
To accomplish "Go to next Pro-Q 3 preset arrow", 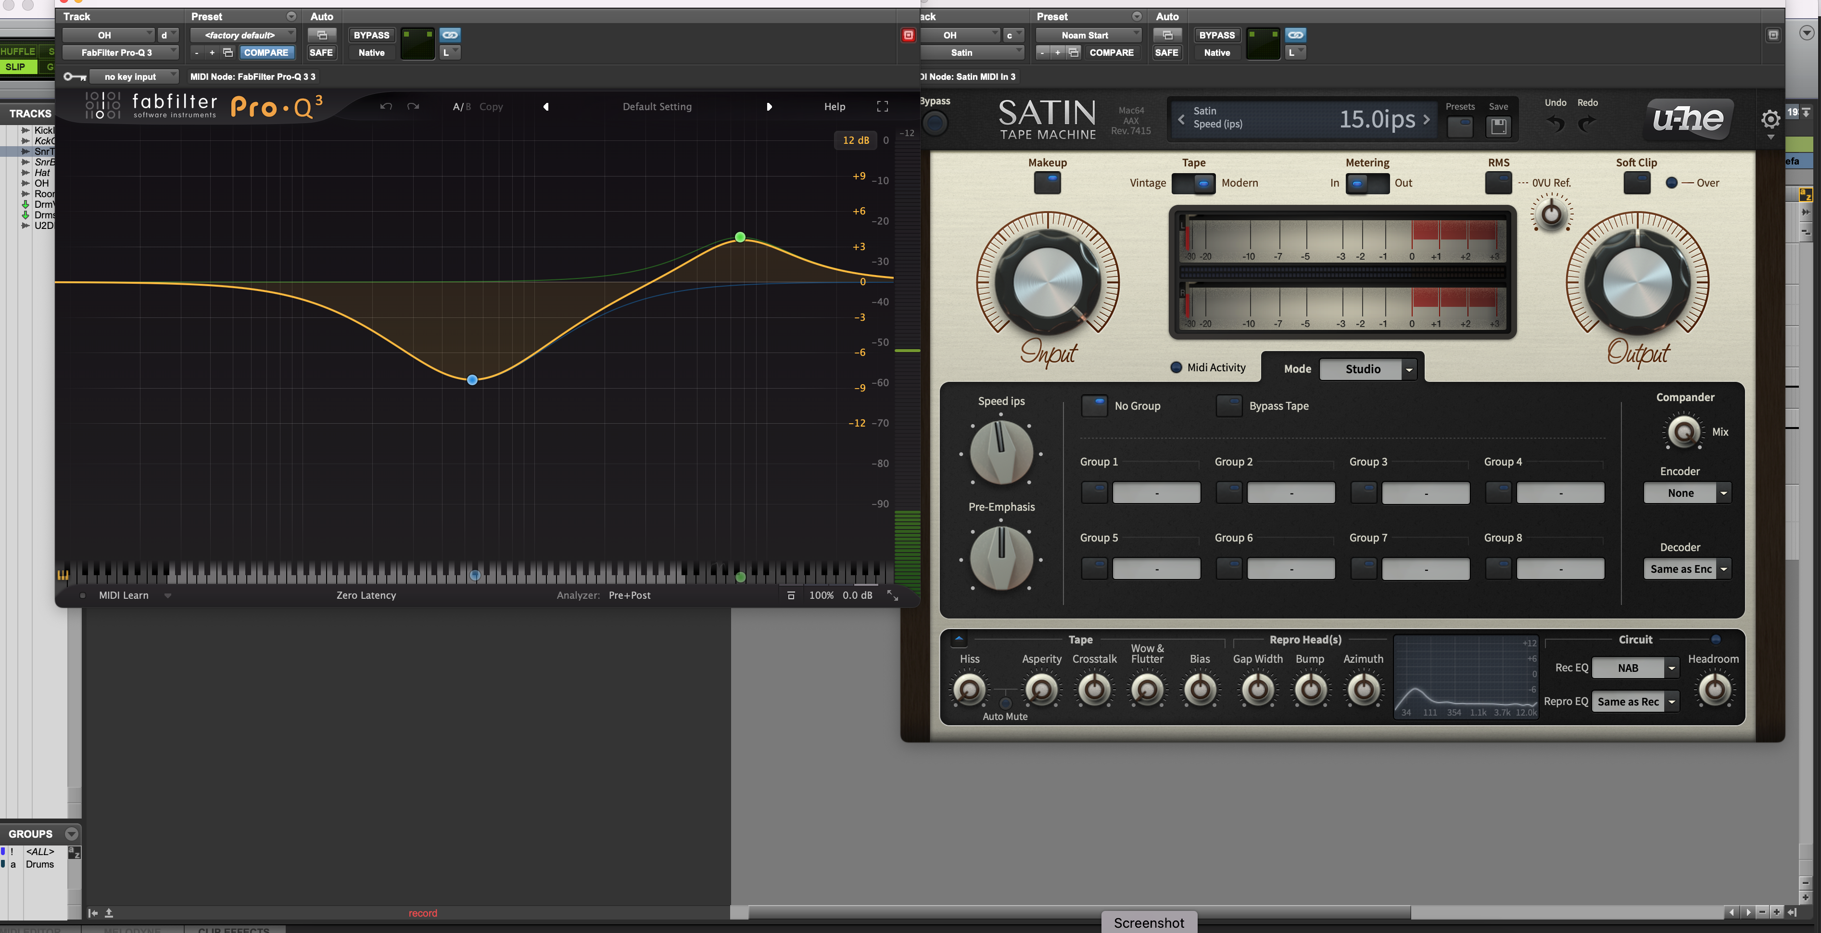I will click(x=769, y=107).
